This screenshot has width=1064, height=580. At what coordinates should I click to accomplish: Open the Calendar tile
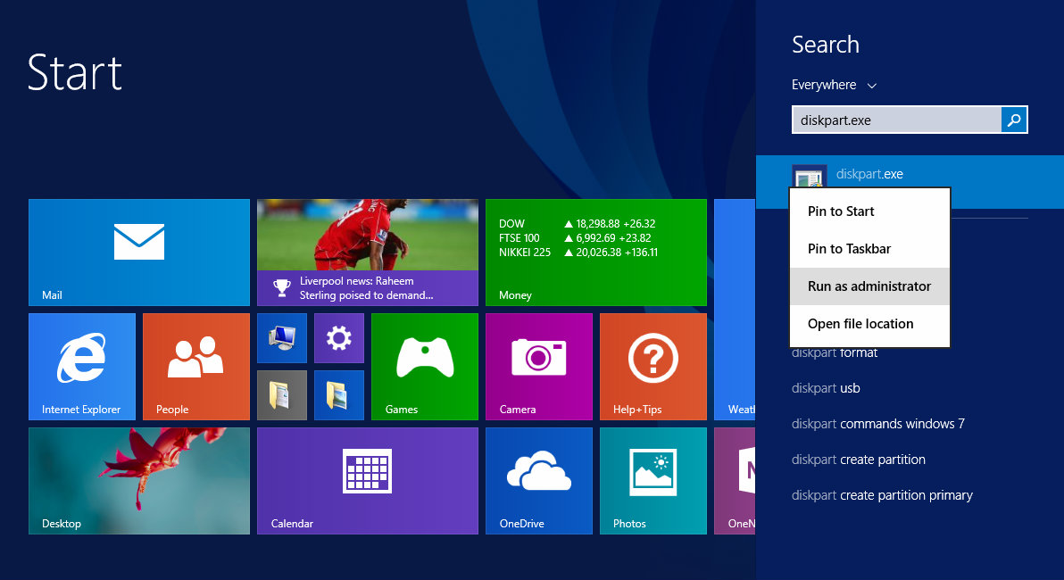(x=368, y=481)
